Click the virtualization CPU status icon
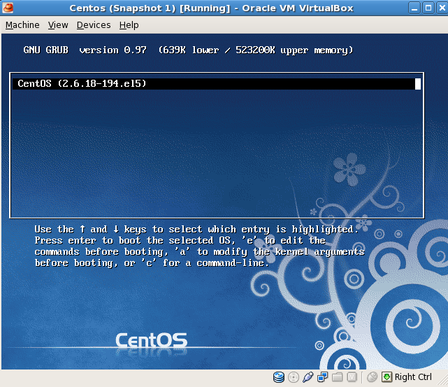Screen dimensions: 448x387 pos(352,377)
